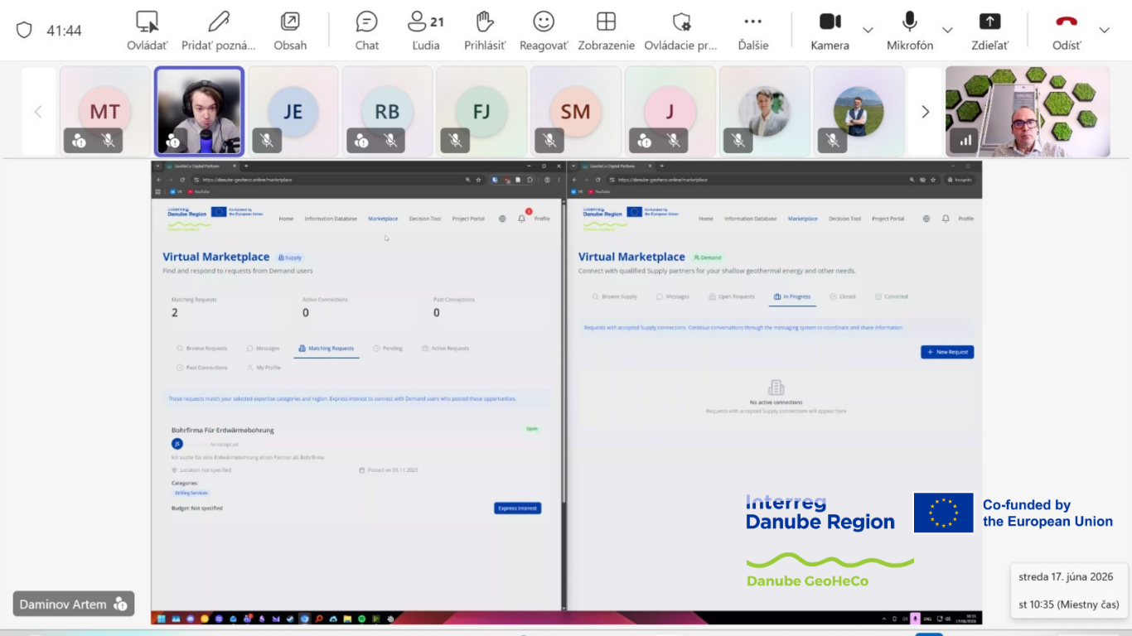Image resolution: width=1132 pixels, height=636 pixels.
Task: Open Ďalšie more options
Action: [x=753, y=31]
